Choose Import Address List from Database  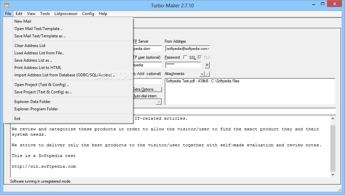coord(68,75)
